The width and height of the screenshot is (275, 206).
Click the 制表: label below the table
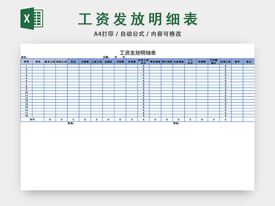[71, 123]
